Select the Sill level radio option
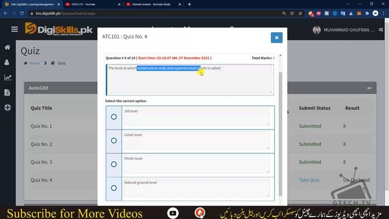 click(x=114, y=117)
